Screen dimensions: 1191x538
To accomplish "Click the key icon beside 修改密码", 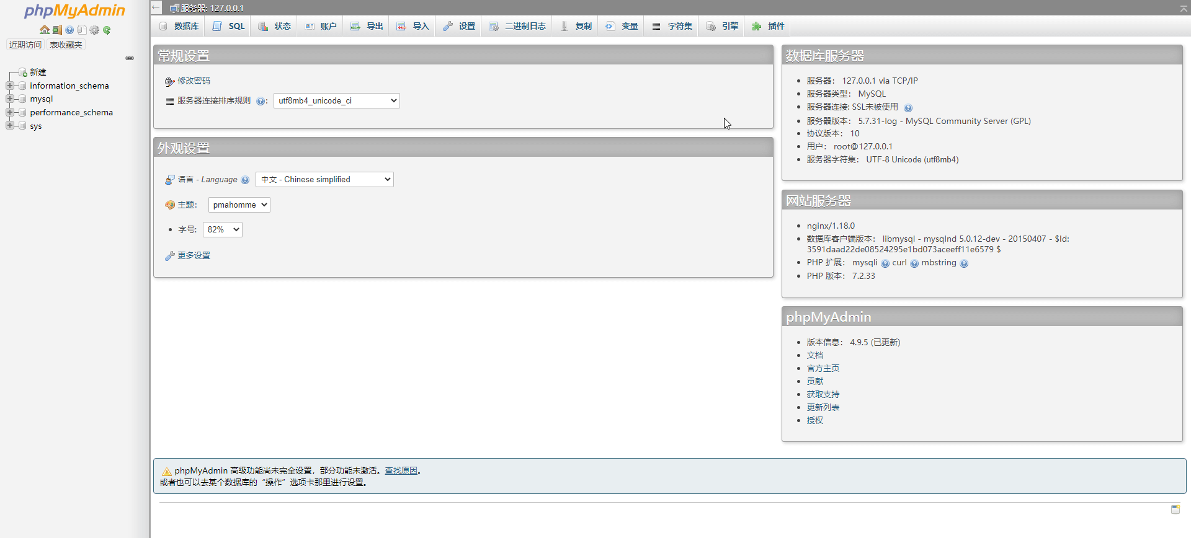I will pyautogui.click(x=169, y=81).
